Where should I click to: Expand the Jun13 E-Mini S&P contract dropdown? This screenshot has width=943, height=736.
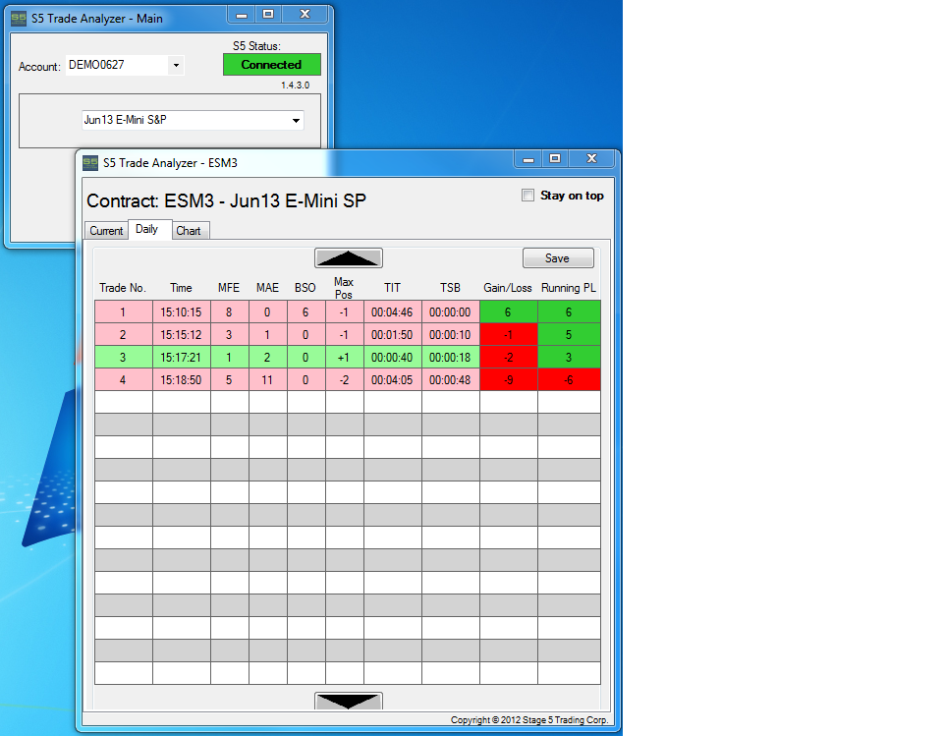pyautogui.click(x=296, y=120)
